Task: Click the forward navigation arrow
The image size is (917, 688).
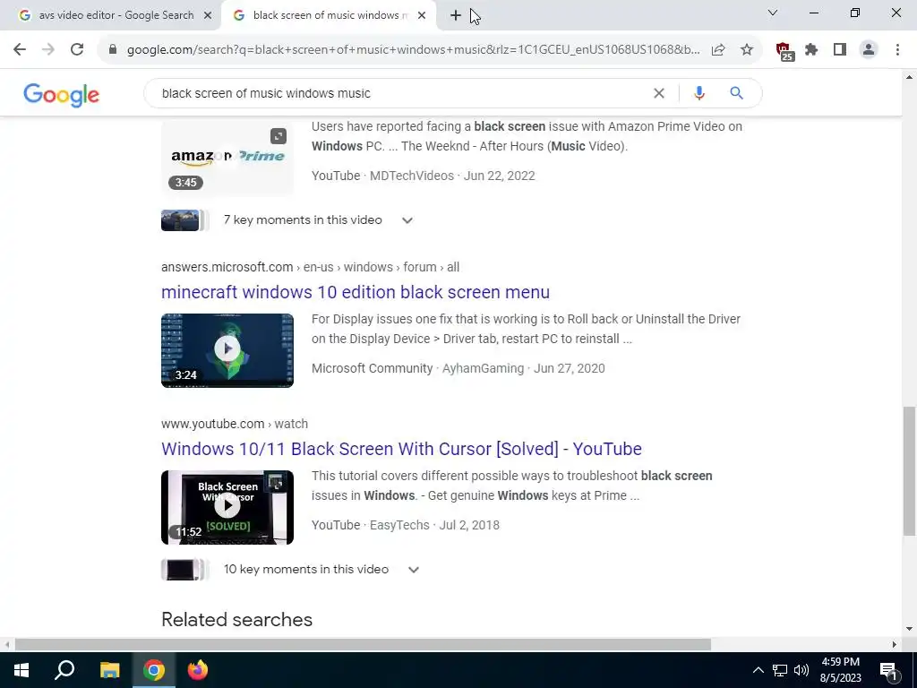Action: coord(48,50)
